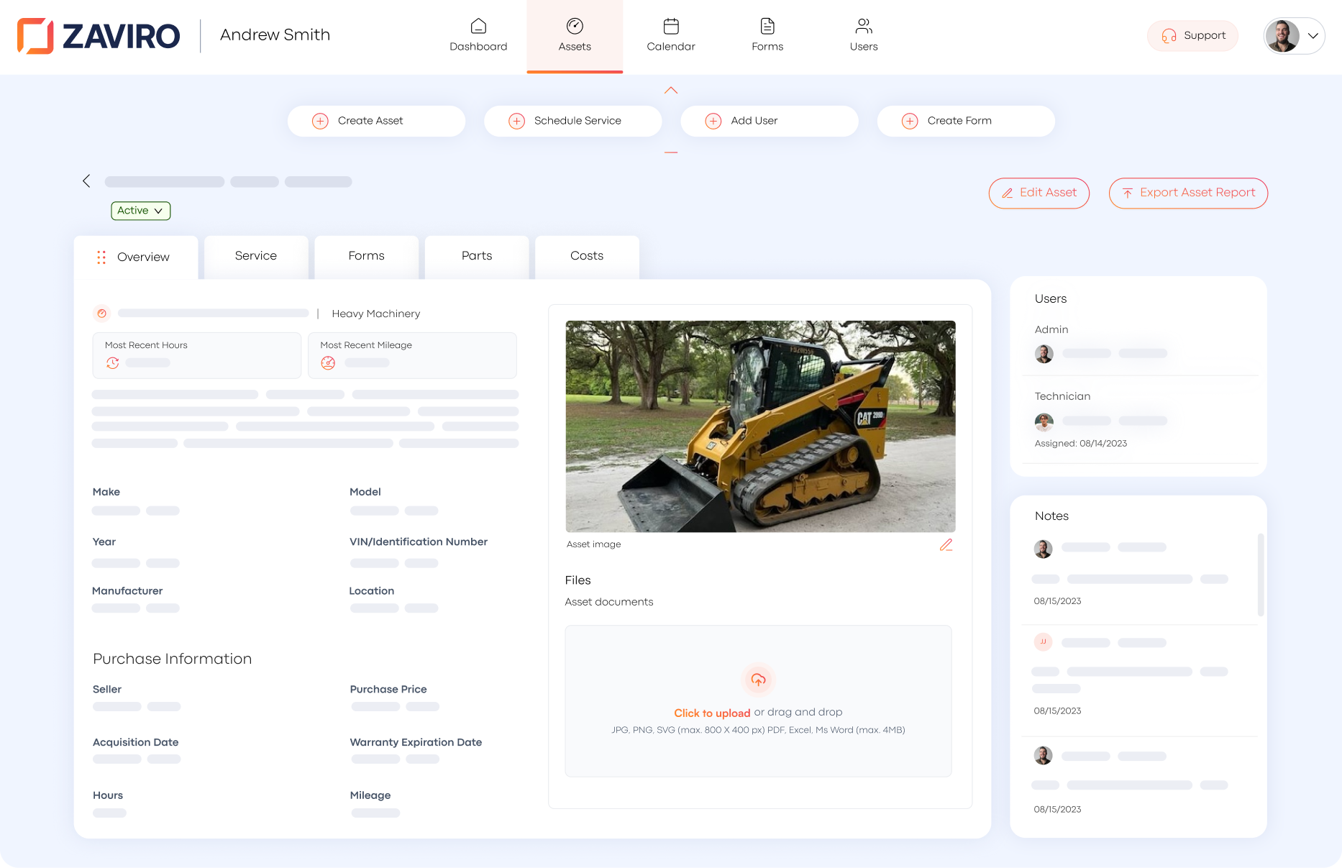This screenshot has height=868, width=1342.
Task: Click the pencil icon on Edit Asset
Action: pyautogui.click(x=1008, y=193)
